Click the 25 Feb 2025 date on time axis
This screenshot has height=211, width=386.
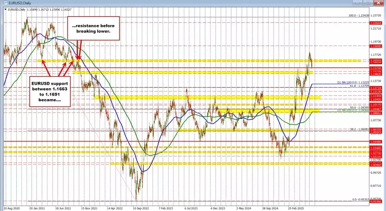(x=296, y=208)
